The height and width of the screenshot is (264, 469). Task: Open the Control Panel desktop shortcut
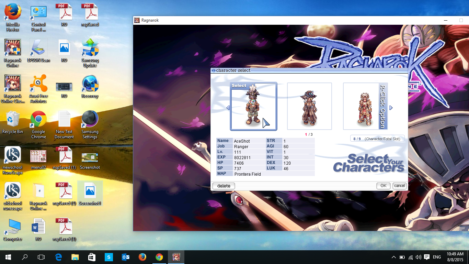38,17
